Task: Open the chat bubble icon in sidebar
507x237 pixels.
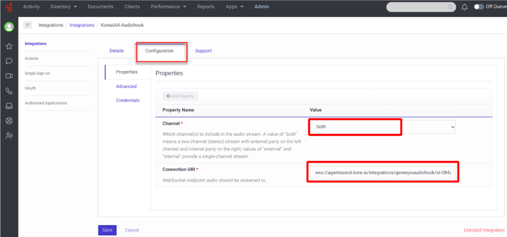Action: click(x=9, y=61)
